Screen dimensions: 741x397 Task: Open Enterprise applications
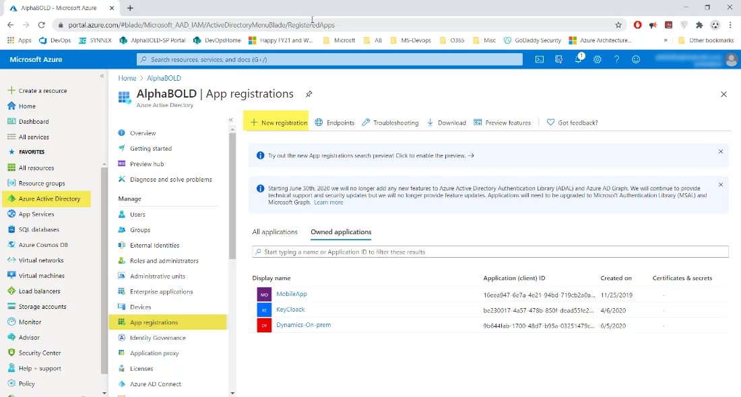pyautogui.click(x=161, y=292)
